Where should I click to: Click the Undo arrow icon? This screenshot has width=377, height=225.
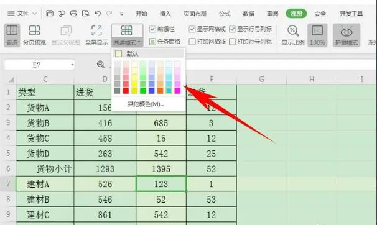pyautogui.click(x=98, y=14)
